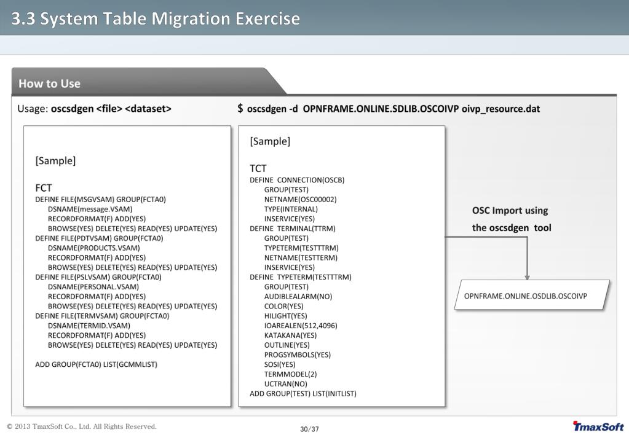Click the OPNFRAME.ONLINE.OSDLIB.OSCOIVP dataset box
629x435 pixels.
pyautogui.click(x=532, y=296)
